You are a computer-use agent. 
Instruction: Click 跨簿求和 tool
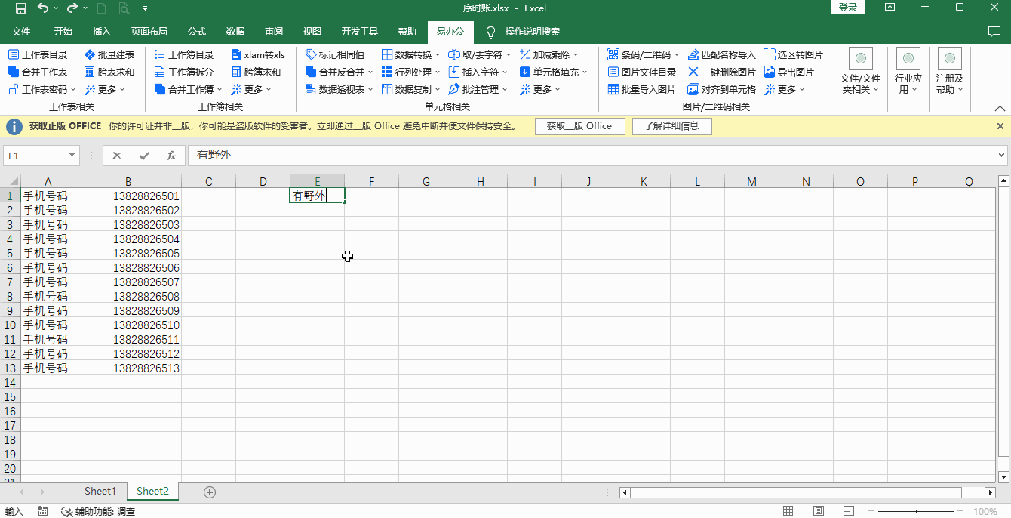(256, 72)
